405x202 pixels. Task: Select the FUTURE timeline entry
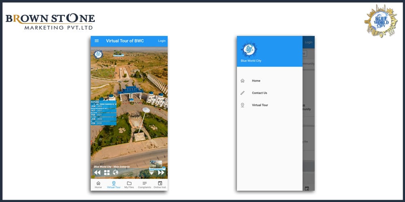[103, 102]
